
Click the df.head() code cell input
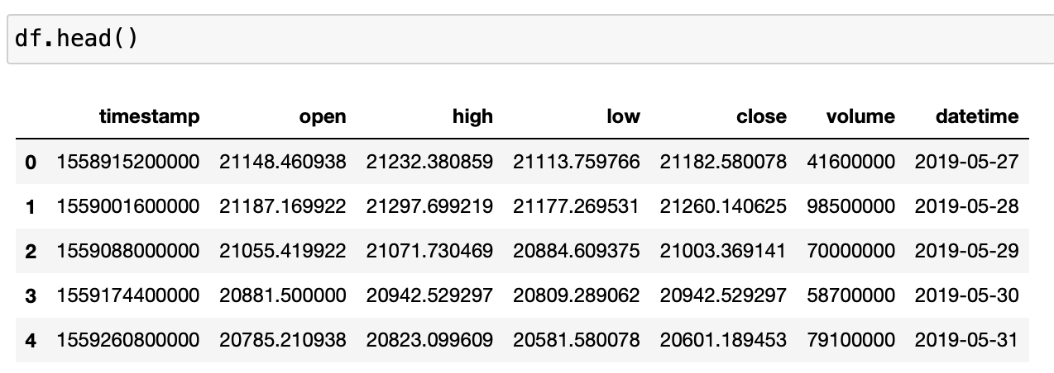[x=529, y=39]
